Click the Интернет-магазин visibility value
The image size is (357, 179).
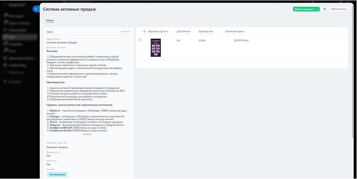pyautogui.click(x=57, y=147)
